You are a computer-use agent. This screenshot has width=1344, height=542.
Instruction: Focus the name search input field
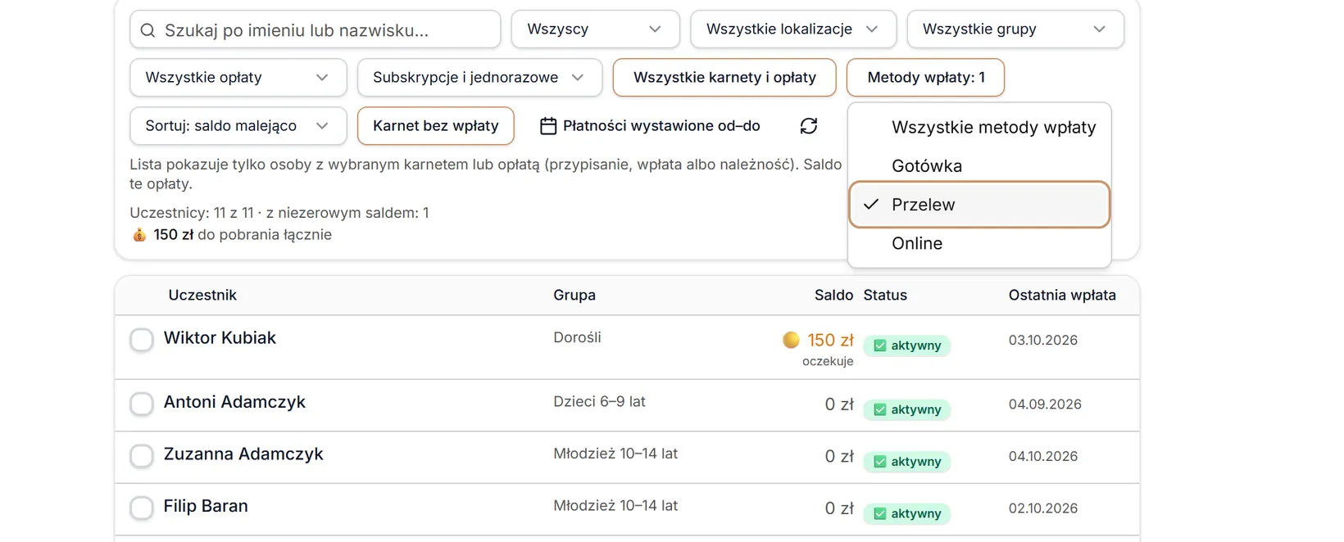pyautogui.click(x=316, y=30)
